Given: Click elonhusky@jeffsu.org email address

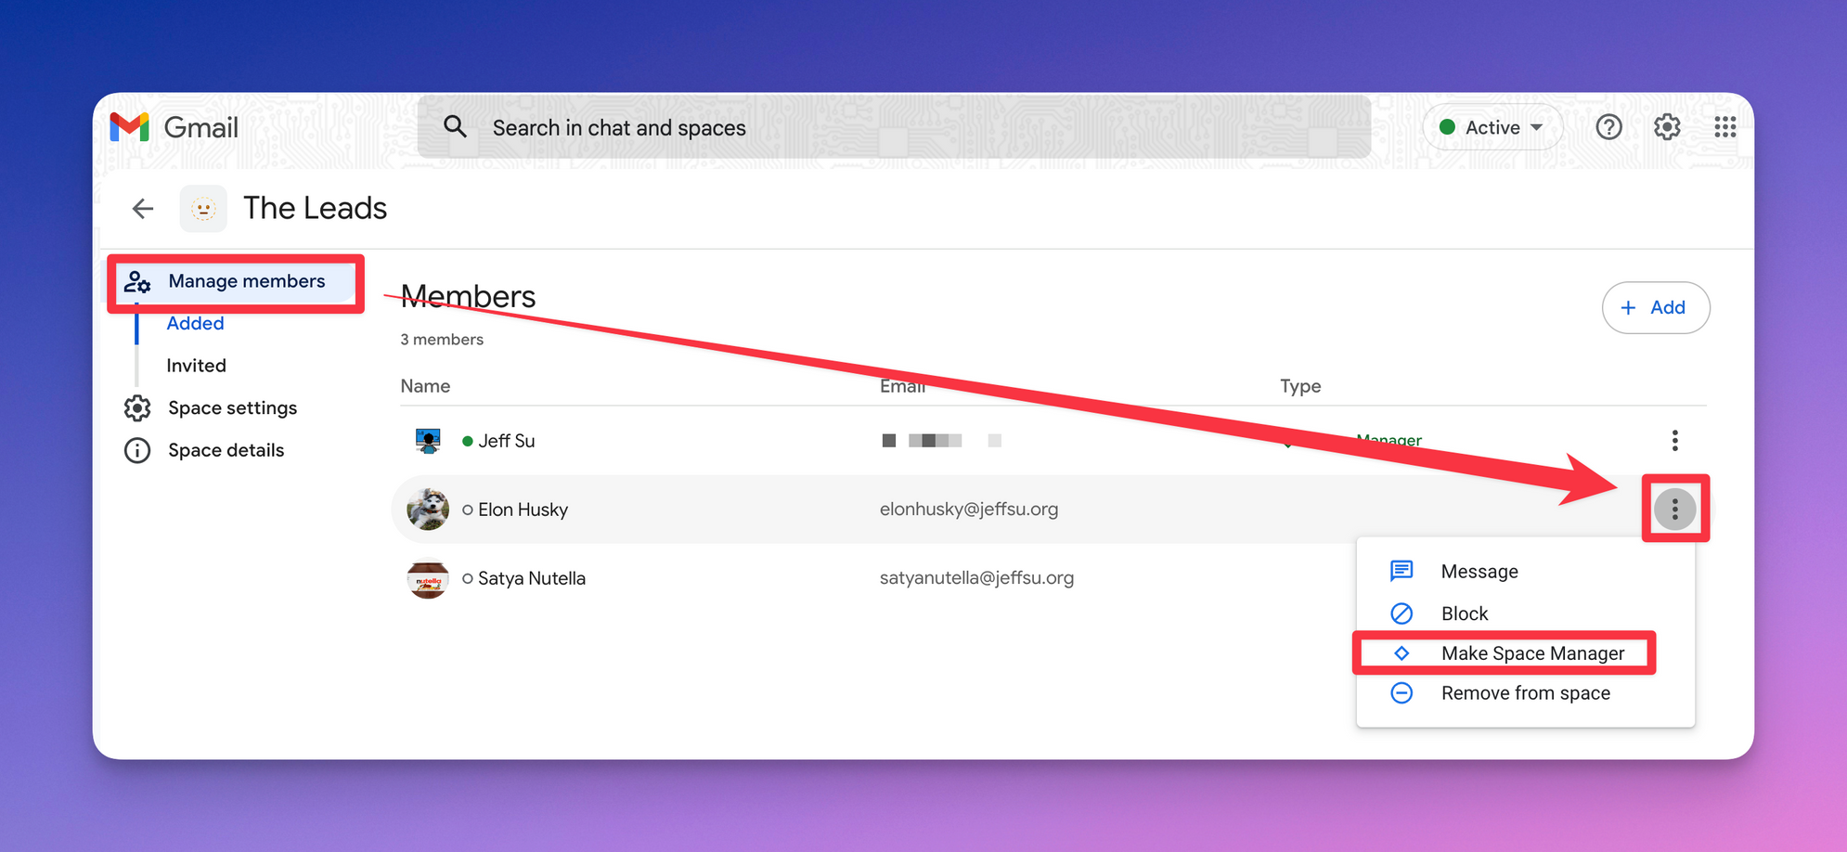Looking at the screenshot, I should point(969,510).
